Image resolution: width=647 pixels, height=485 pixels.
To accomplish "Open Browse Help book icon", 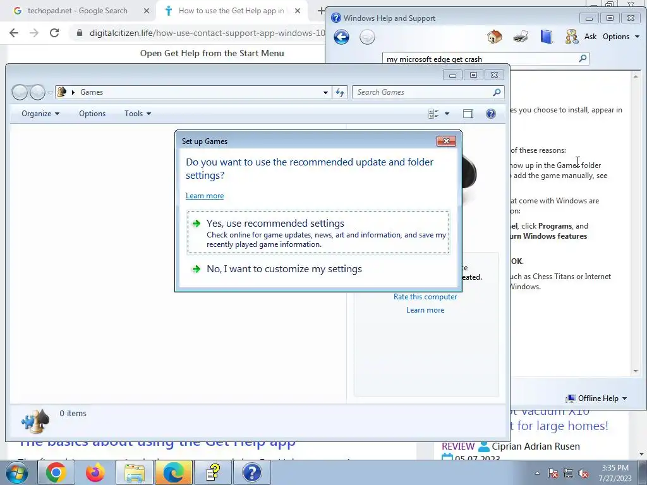I will coord(547,37).
